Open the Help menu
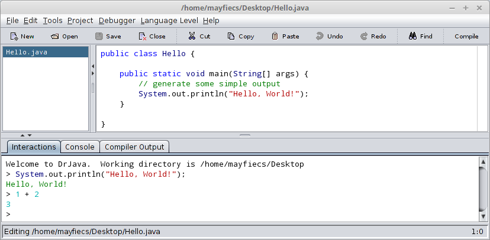The image size is (490, 240). point(211,21)
